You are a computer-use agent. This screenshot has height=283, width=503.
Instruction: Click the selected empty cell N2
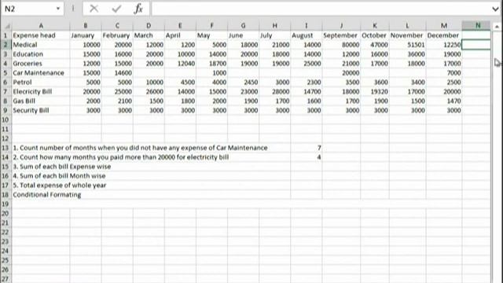pyautogui.click(x=476, y=45)
